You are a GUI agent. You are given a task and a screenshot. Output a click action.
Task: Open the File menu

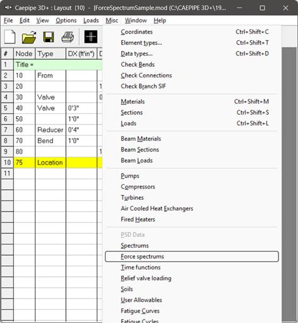click(x=8, y=21)
